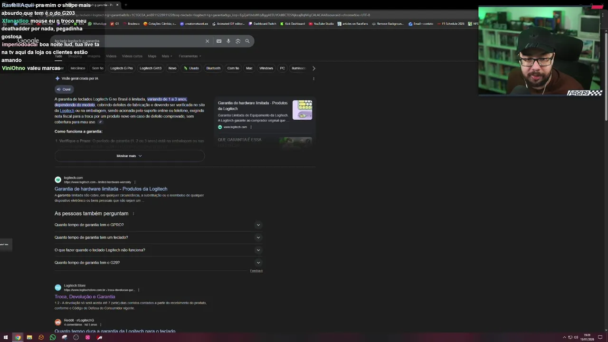Open Chrome from the taskbar
608x342 pixels.
18,337
